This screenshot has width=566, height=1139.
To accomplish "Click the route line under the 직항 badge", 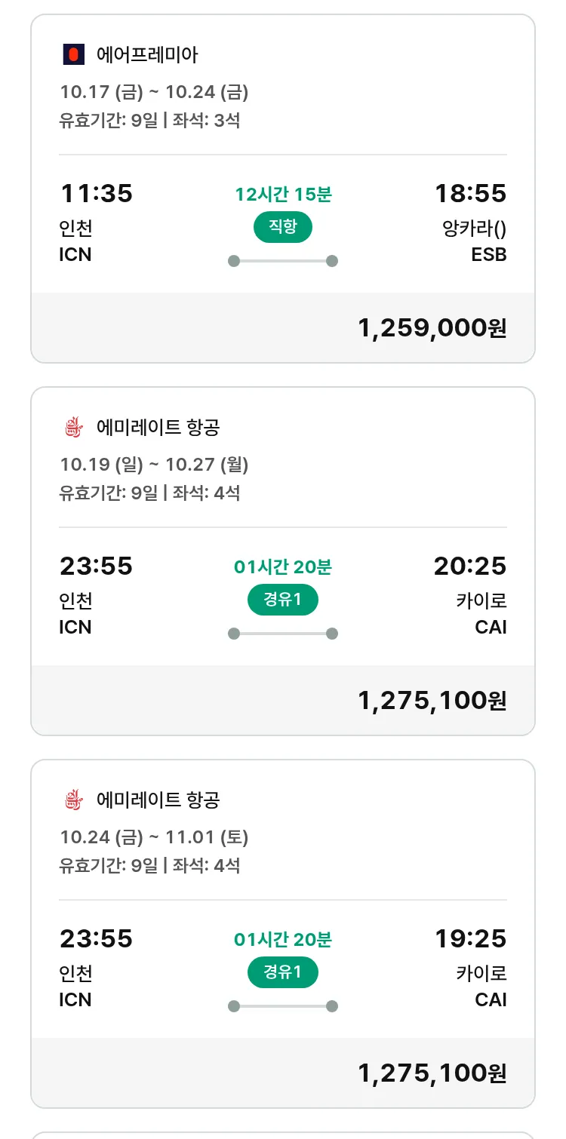I will point(283,261).
